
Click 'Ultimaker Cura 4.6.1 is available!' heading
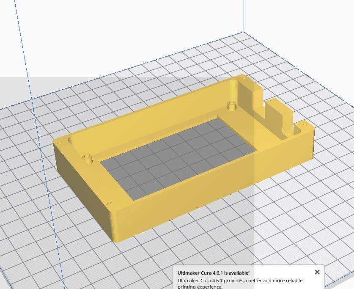click(x=213, y=273)
